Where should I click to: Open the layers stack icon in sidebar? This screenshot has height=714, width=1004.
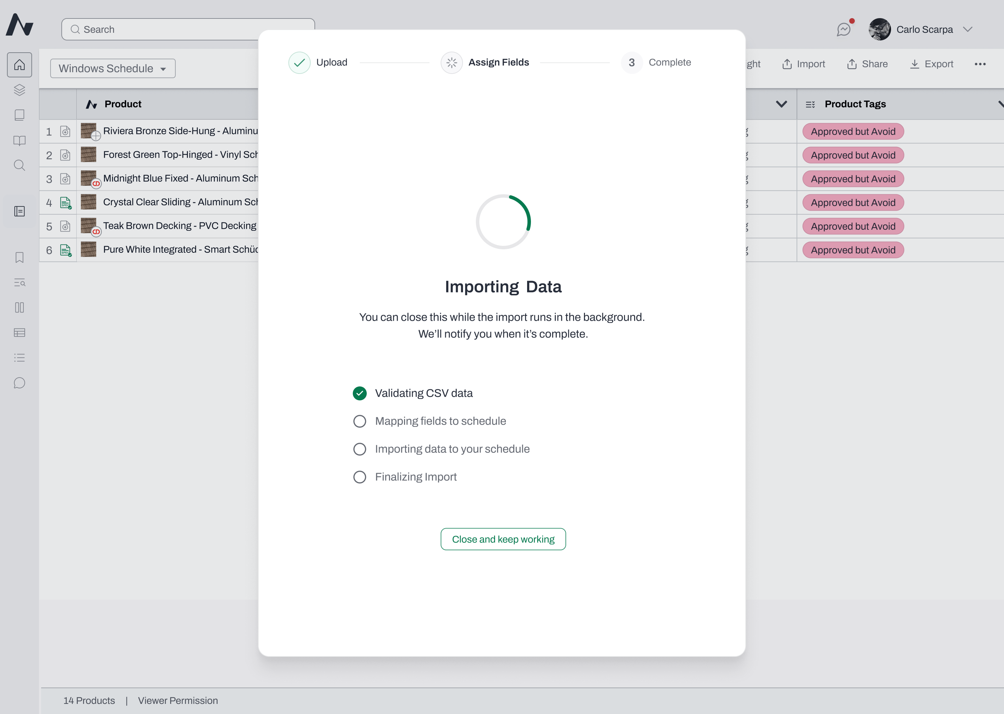click(19, 90)
